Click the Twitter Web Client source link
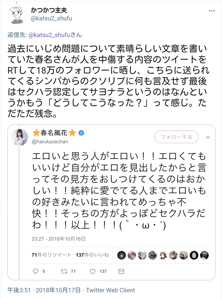222x299 pixels. tap(110, 290)
